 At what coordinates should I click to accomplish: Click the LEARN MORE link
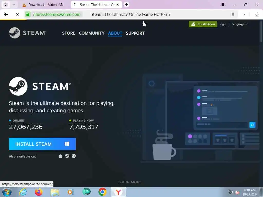click(129, 182)
